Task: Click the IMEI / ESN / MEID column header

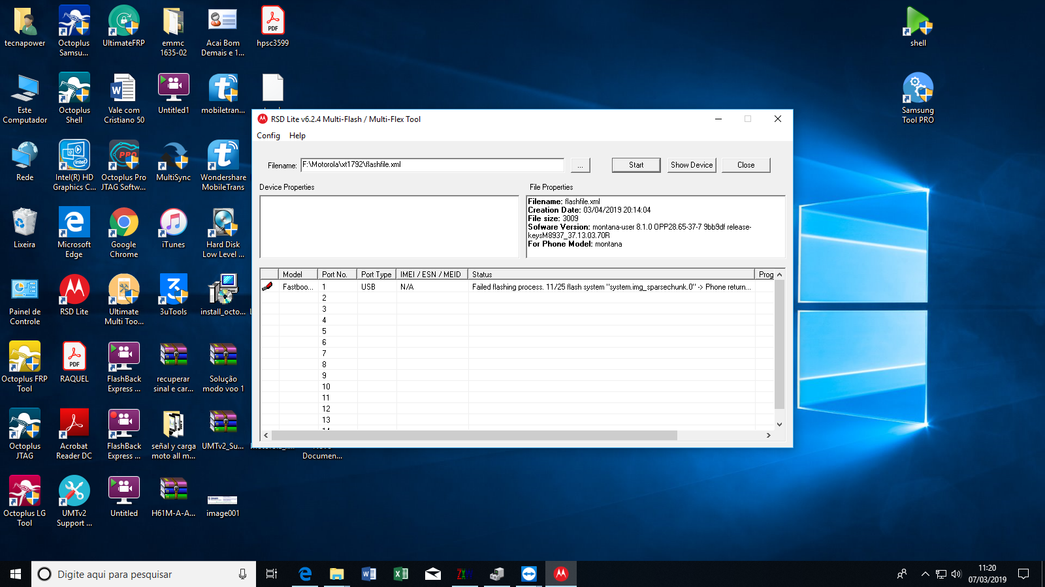Action: pyautogui.click(x=432, y=275)
